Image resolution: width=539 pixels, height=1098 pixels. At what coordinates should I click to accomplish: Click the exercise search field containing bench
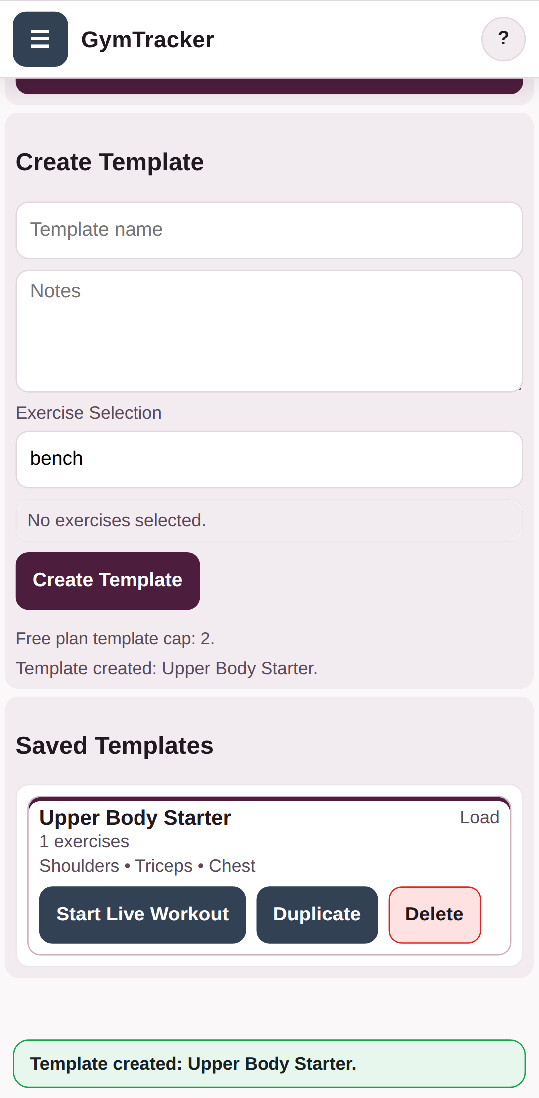(269, 459)
